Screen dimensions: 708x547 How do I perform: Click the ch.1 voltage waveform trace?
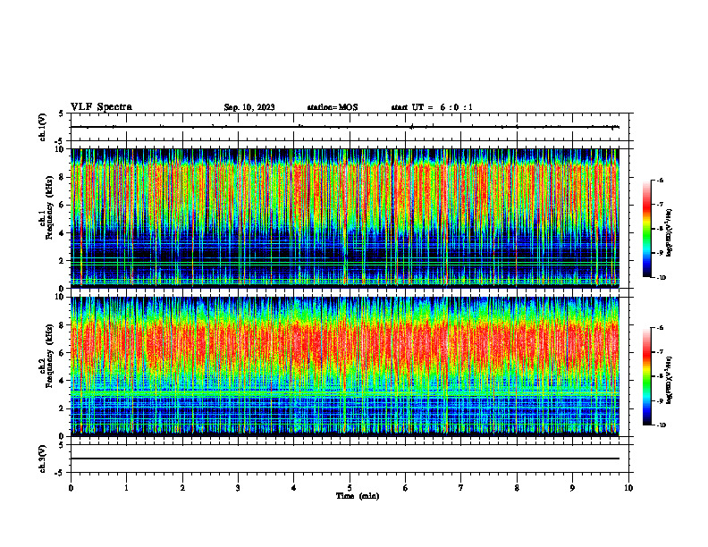pyautogui.click(x=345, y=127)
